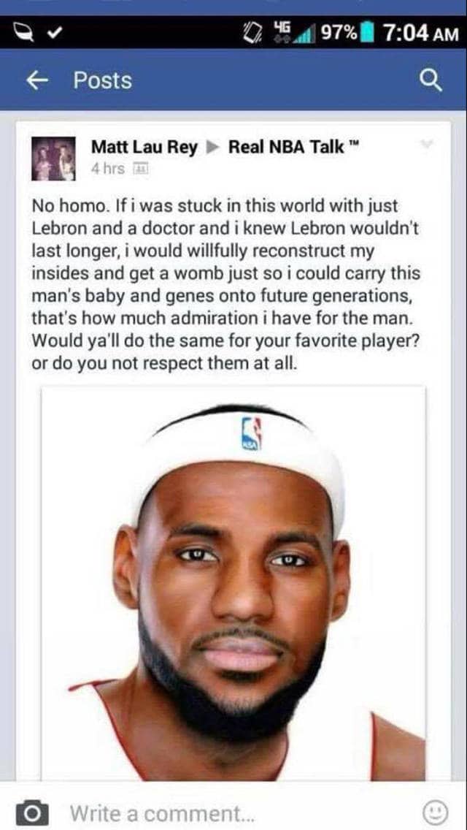Go back using the arrow beside Posts

click(36, 80)
